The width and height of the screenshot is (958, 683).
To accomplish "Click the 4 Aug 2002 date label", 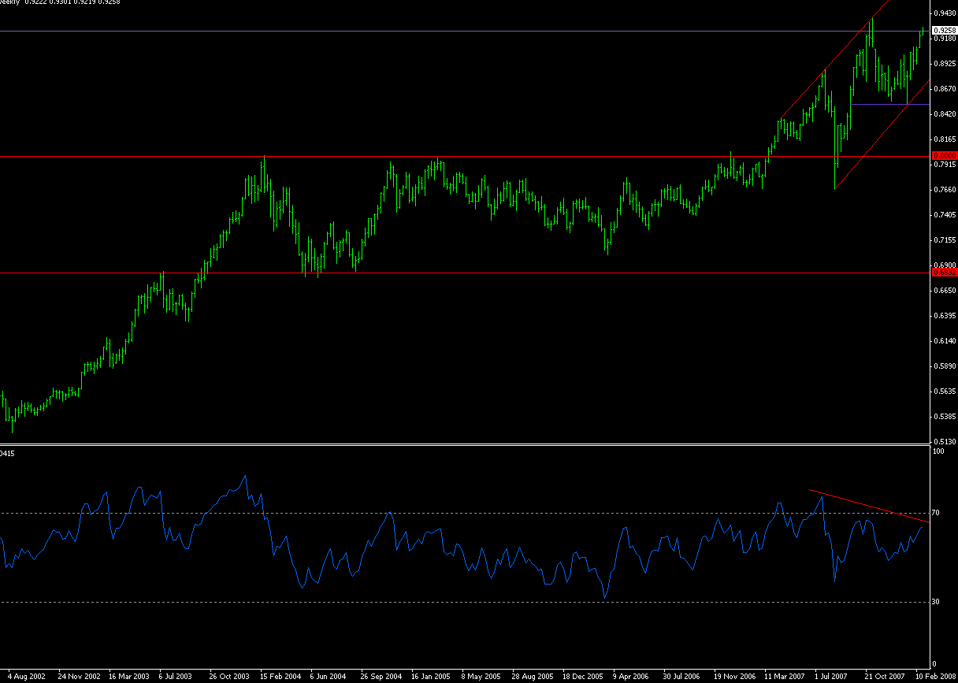I will [x=28, y=676].
